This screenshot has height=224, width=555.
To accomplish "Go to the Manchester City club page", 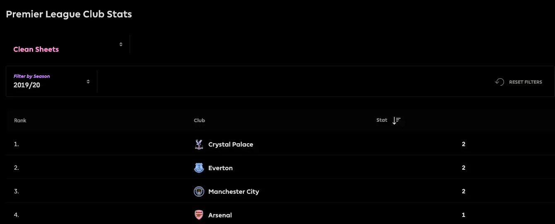I will pos(234,192).
